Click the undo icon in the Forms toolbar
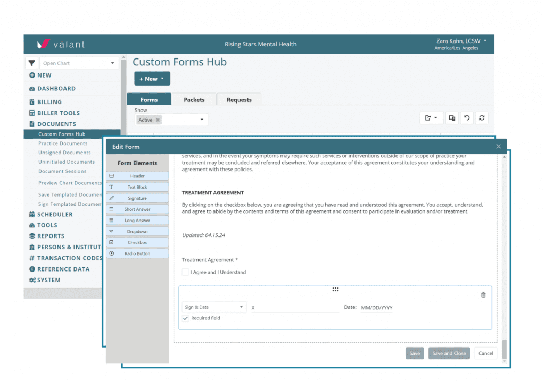 click(467, 117)
